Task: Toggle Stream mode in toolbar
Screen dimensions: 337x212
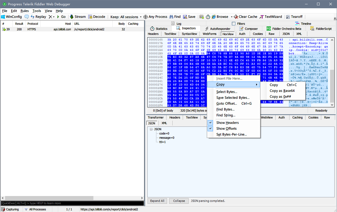Action: point(78,17)
